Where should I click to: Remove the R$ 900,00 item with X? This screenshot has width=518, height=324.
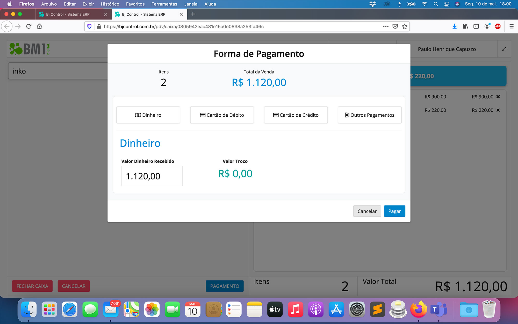498,97
